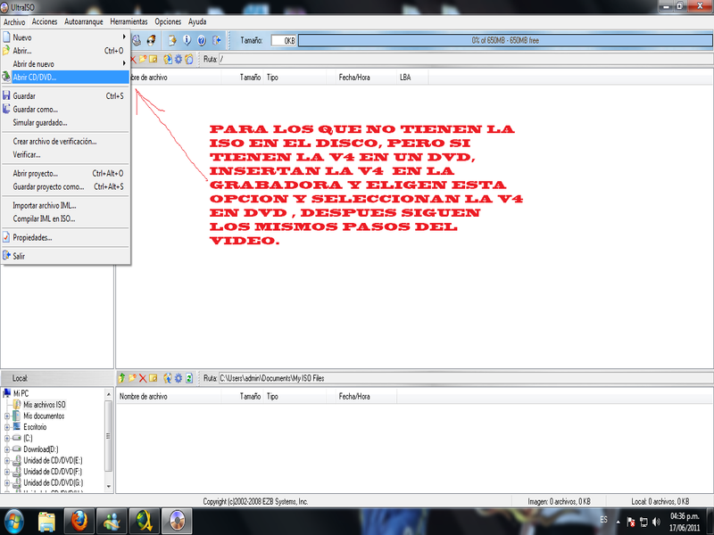The height and width of the screenshot is (535, 714).
Task: Open the Herramientas menu
Action: pyautogui.click(x=129, y=21)
